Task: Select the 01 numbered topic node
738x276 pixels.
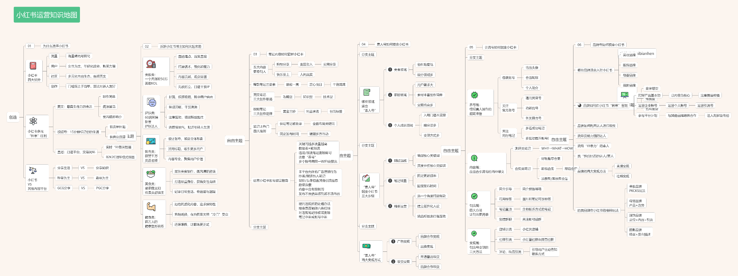Action: pyautogui.click(x=30, y=46)
